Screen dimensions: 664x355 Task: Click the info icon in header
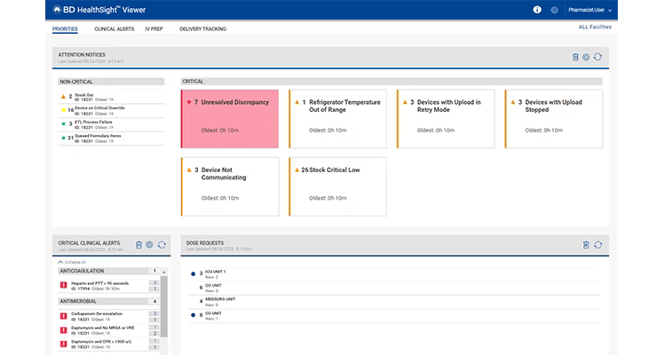click(537, 10)
